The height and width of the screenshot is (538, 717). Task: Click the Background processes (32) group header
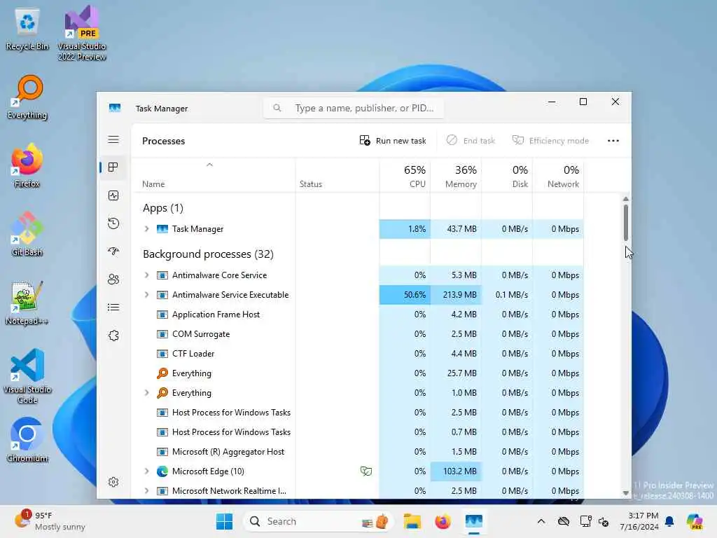pyautogui.click(x=208, y=254)
